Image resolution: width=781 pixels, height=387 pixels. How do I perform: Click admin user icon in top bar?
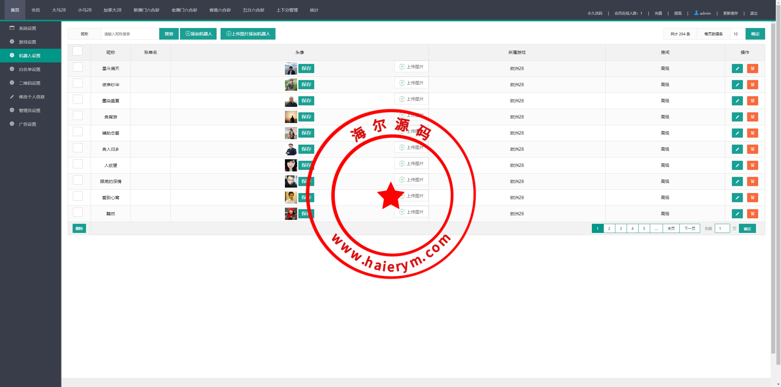pyautogui.click(x=696, y=13)
